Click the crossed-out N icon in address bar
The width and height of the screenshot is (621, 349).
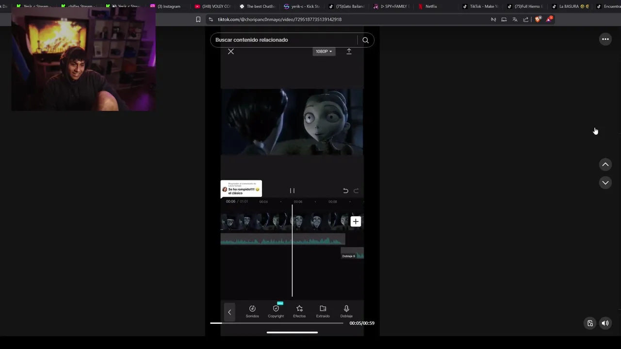(493, 19)
